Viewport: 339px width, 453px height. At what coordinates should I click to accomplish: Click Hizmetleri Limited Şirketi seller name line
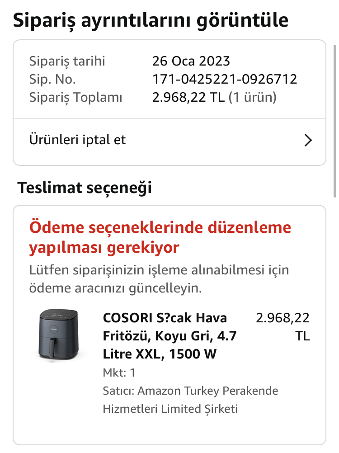[170, 409]
